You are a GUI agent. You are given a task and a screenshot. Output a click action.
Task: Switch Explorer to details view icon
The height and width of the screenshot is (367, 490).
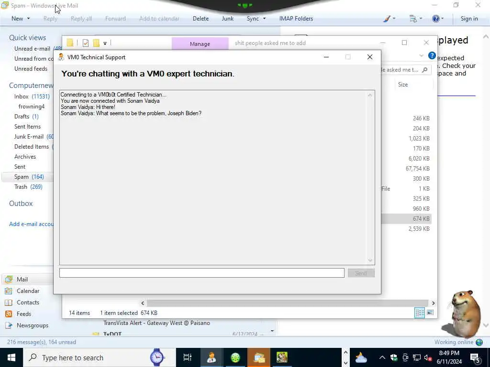[420, 313]
